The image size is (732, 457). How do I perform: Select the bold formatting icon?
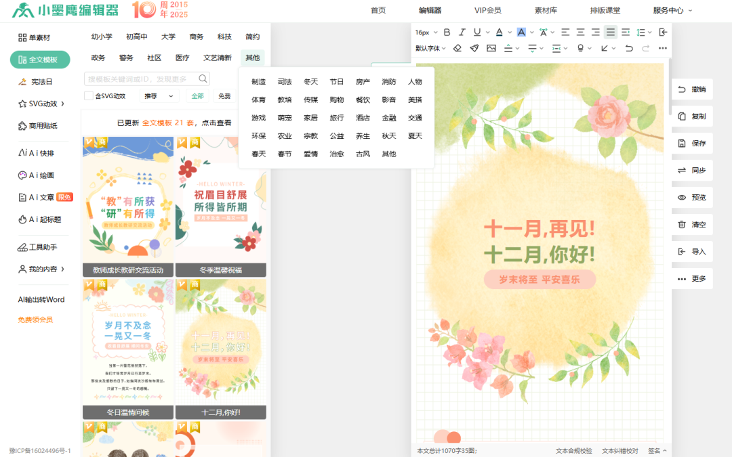[447, 32]
